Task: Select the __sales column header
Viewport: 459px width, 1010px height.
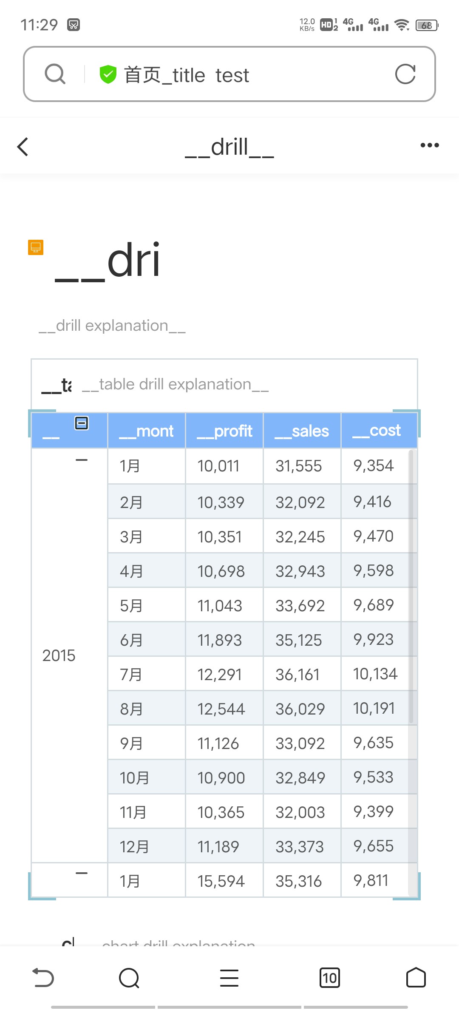Action: pyautogui.click(x=302, y=431)
